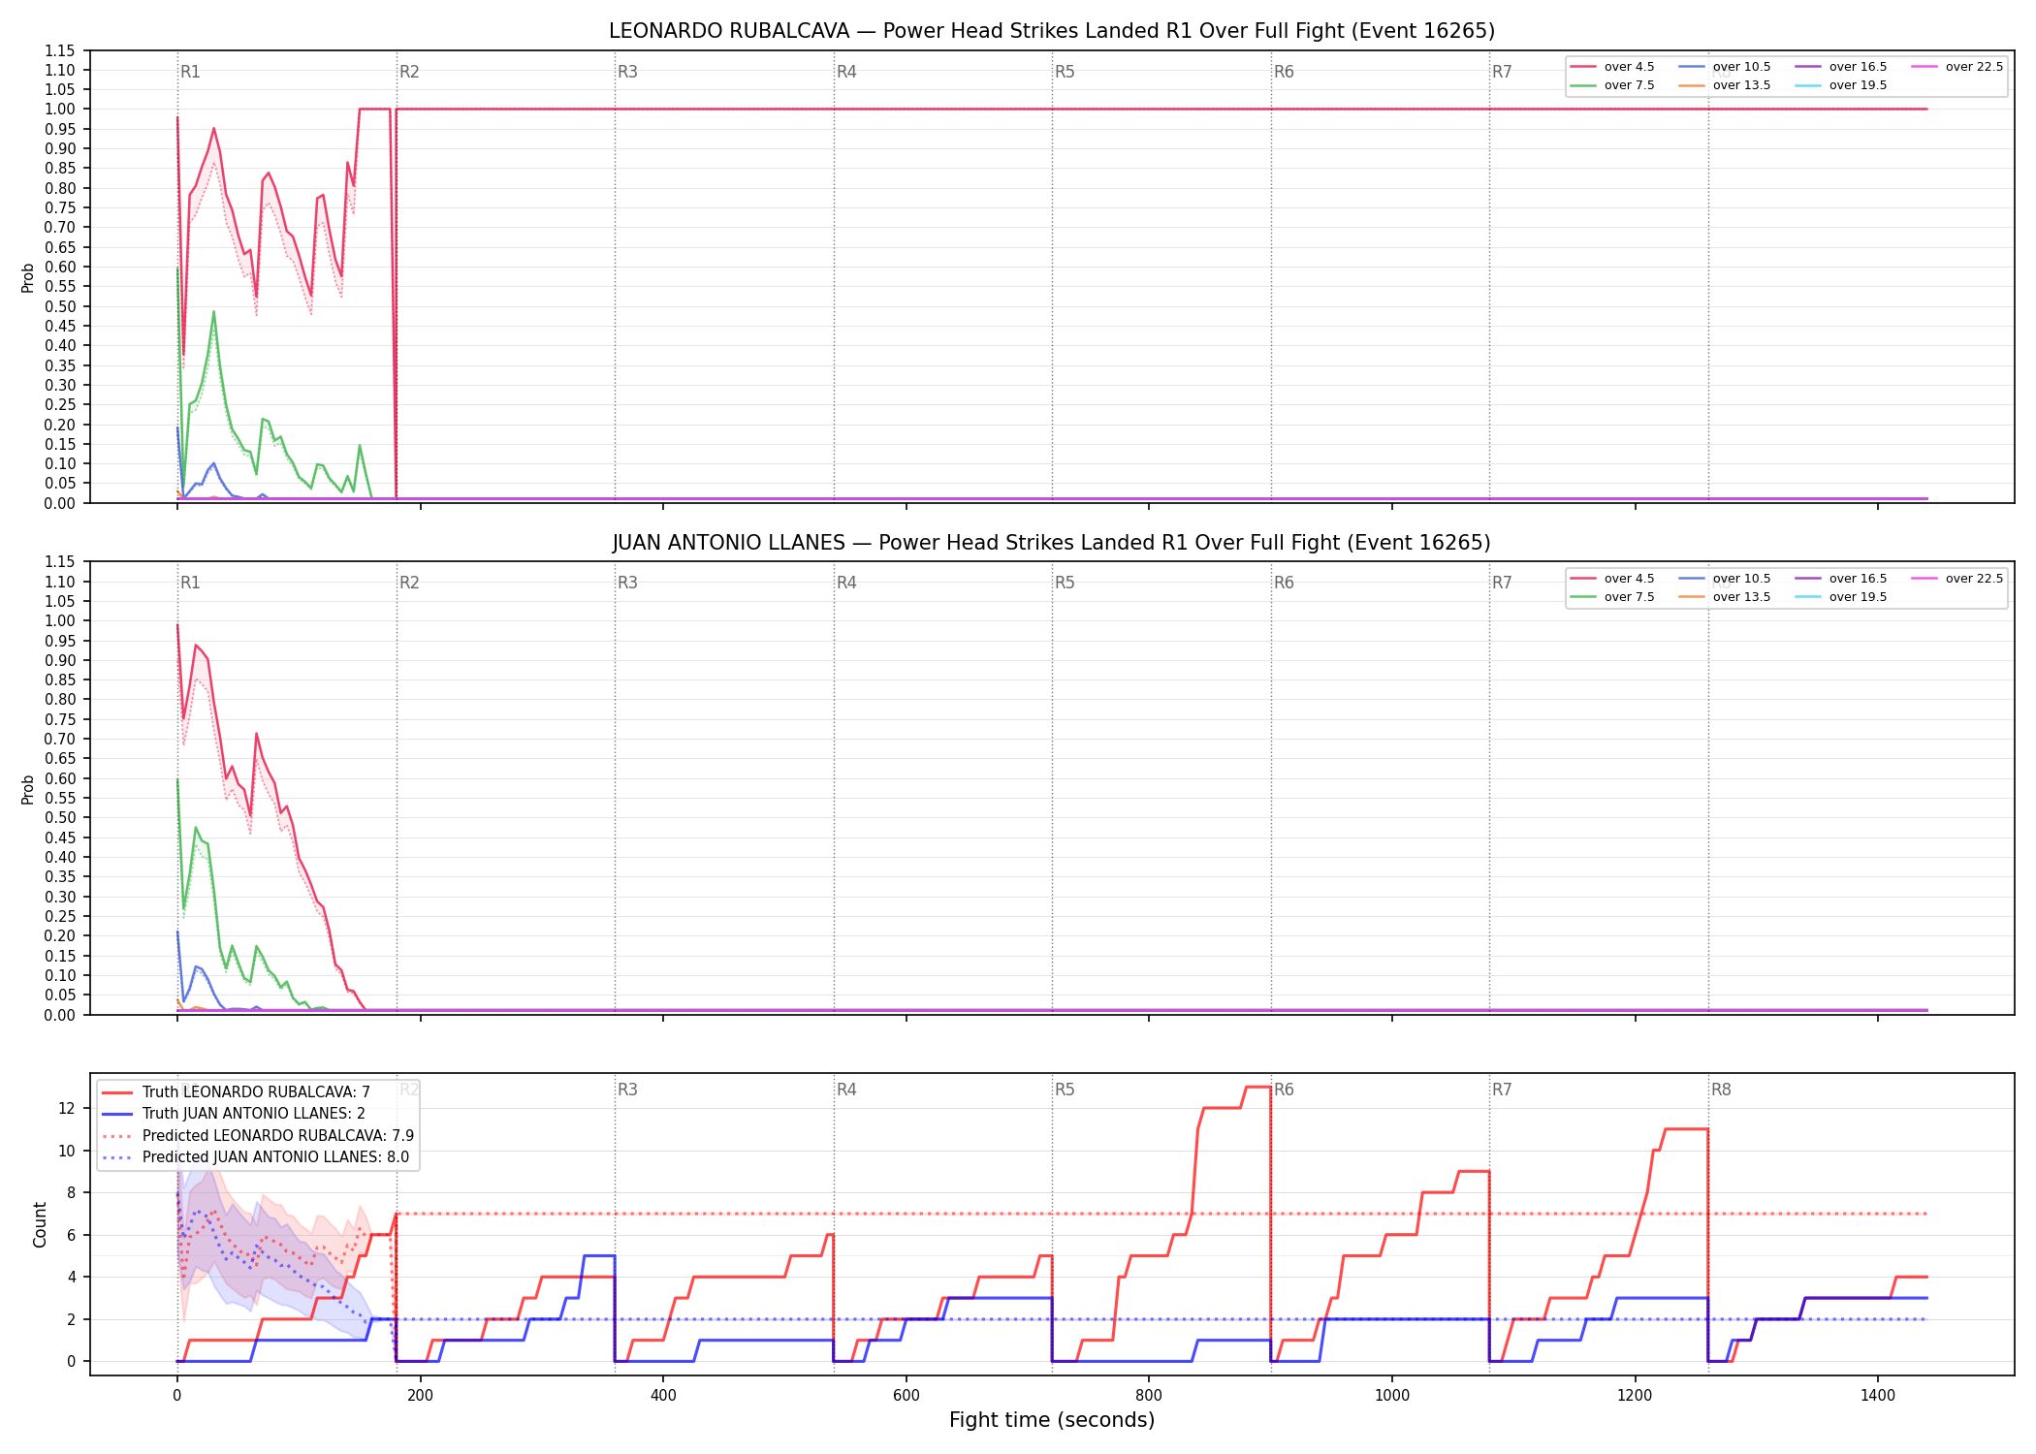The image size is (2036, 1454).
Task: Click the 'over 7.5' legend entry in top chart
Action: point(1612,85)
